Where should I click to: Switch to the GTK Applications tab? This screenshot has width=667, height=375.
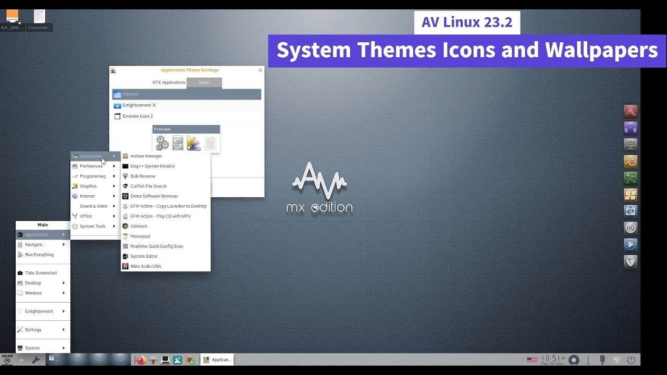[x=168, y=82]
